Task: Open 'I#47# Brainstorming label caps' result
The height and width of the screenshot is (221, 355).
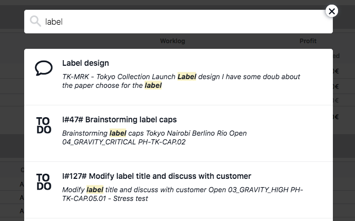Action: click(119, 120)
